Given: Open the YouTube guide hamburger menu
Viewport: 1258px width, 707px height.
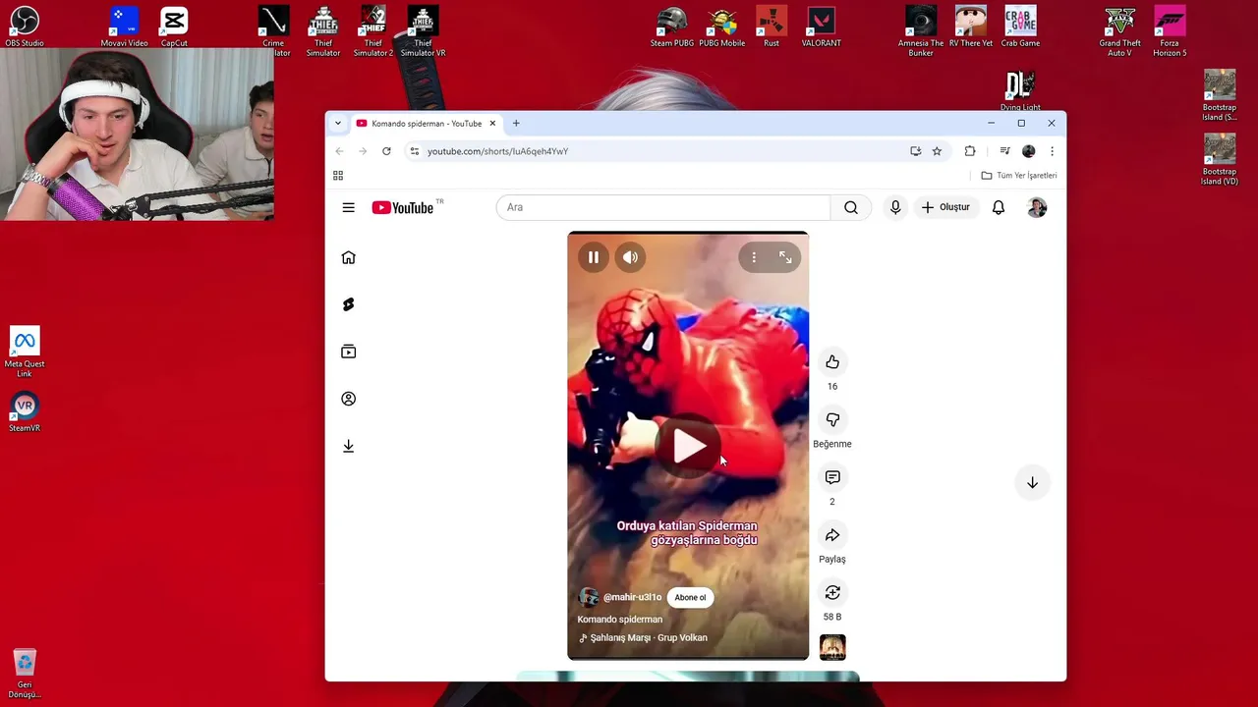Looking at the screenshot, I should (348, 207).
